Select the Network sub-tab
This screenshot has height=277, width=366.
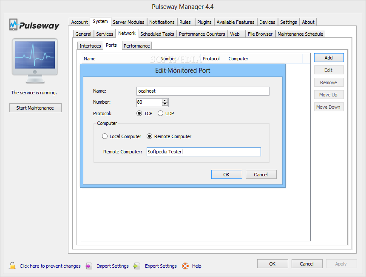point(127,33)
